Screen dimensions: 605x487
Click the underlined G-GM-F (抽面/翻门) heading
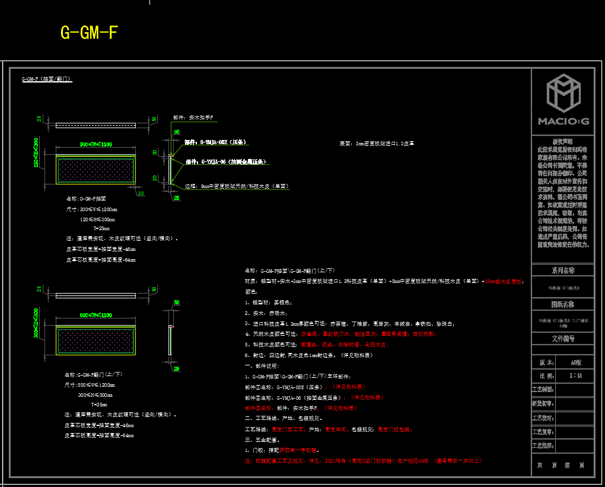[x=47, y=78]
